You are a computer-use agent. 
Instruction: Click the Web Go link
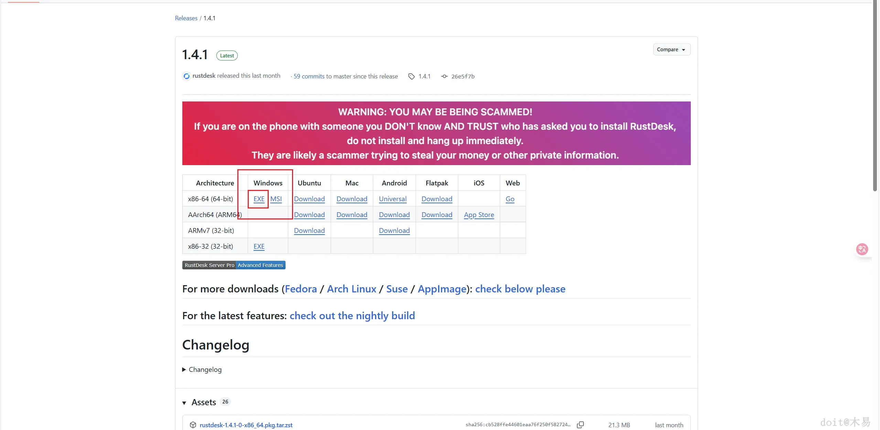click(510, 199)
